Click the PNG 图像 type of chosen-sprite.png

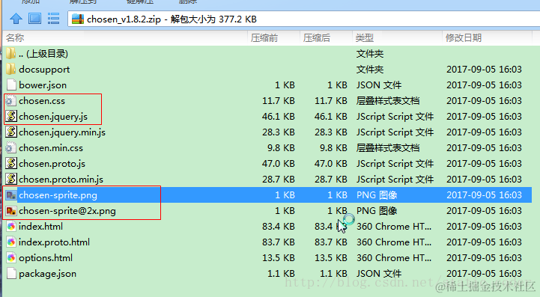coord(377,195)
